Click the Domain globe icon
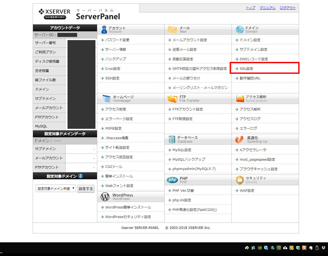The height and width of the screenshot is (256, 328). pyautogui.click(x=239, y=29)
